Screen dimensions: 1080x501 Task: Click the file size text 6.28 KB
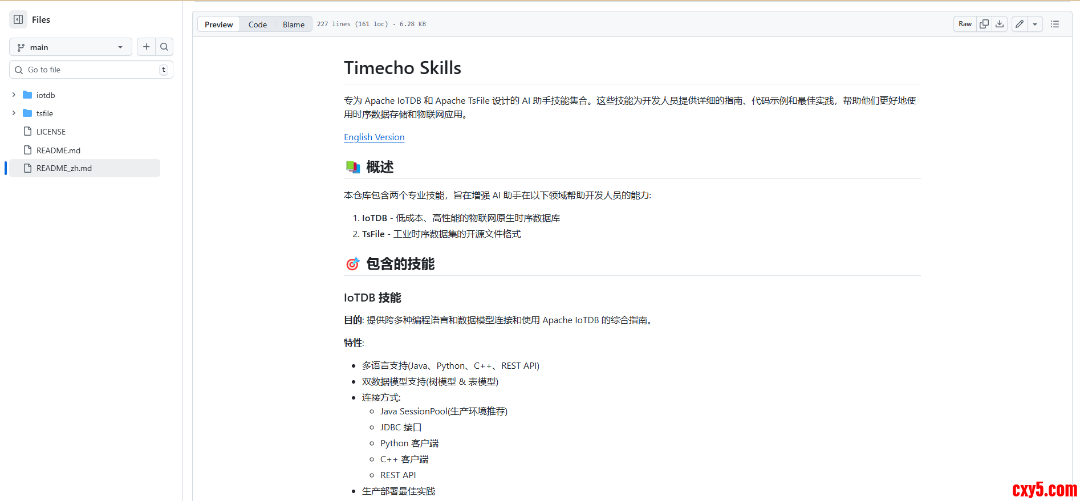413,24
